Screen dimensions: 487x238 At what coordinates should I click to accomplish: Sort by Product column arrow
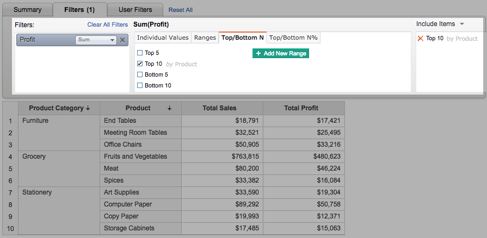pos(170,108)
